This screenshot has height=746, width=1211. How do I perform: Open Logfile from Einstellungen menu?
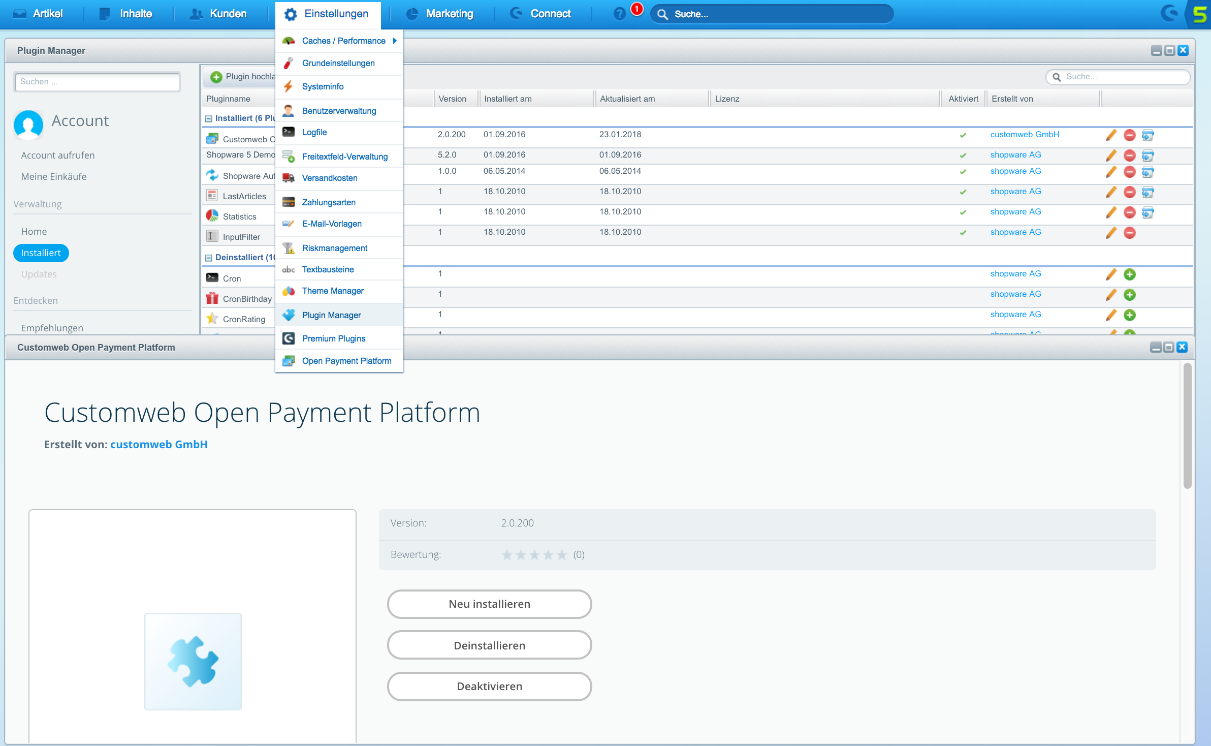pos(339,132)
